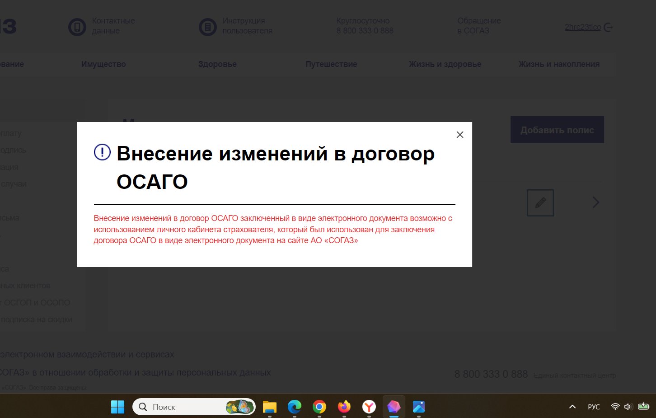
Task: Open Google Chrome from taskbar
Action: click(x=319, y=407)
